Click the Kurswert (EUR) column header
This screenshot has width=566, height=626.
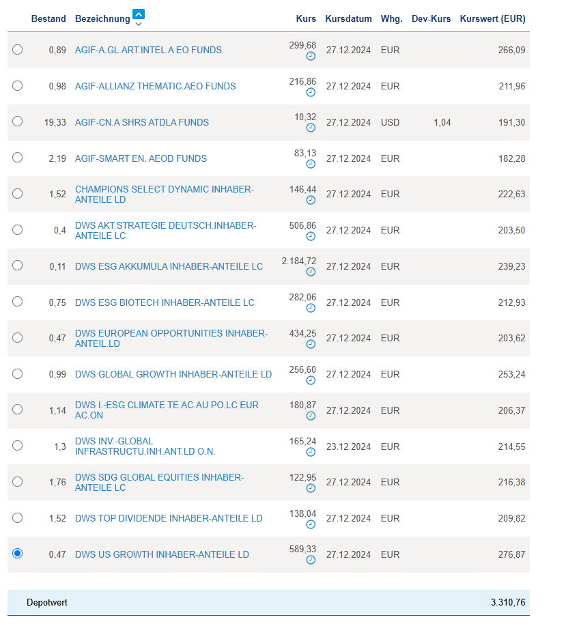click(x=492, y=19)
